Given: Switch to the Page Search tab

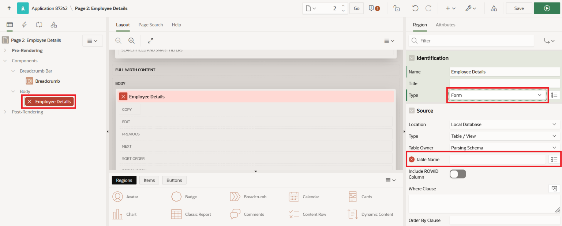Looking at the screenshot, I should (150, 24).
